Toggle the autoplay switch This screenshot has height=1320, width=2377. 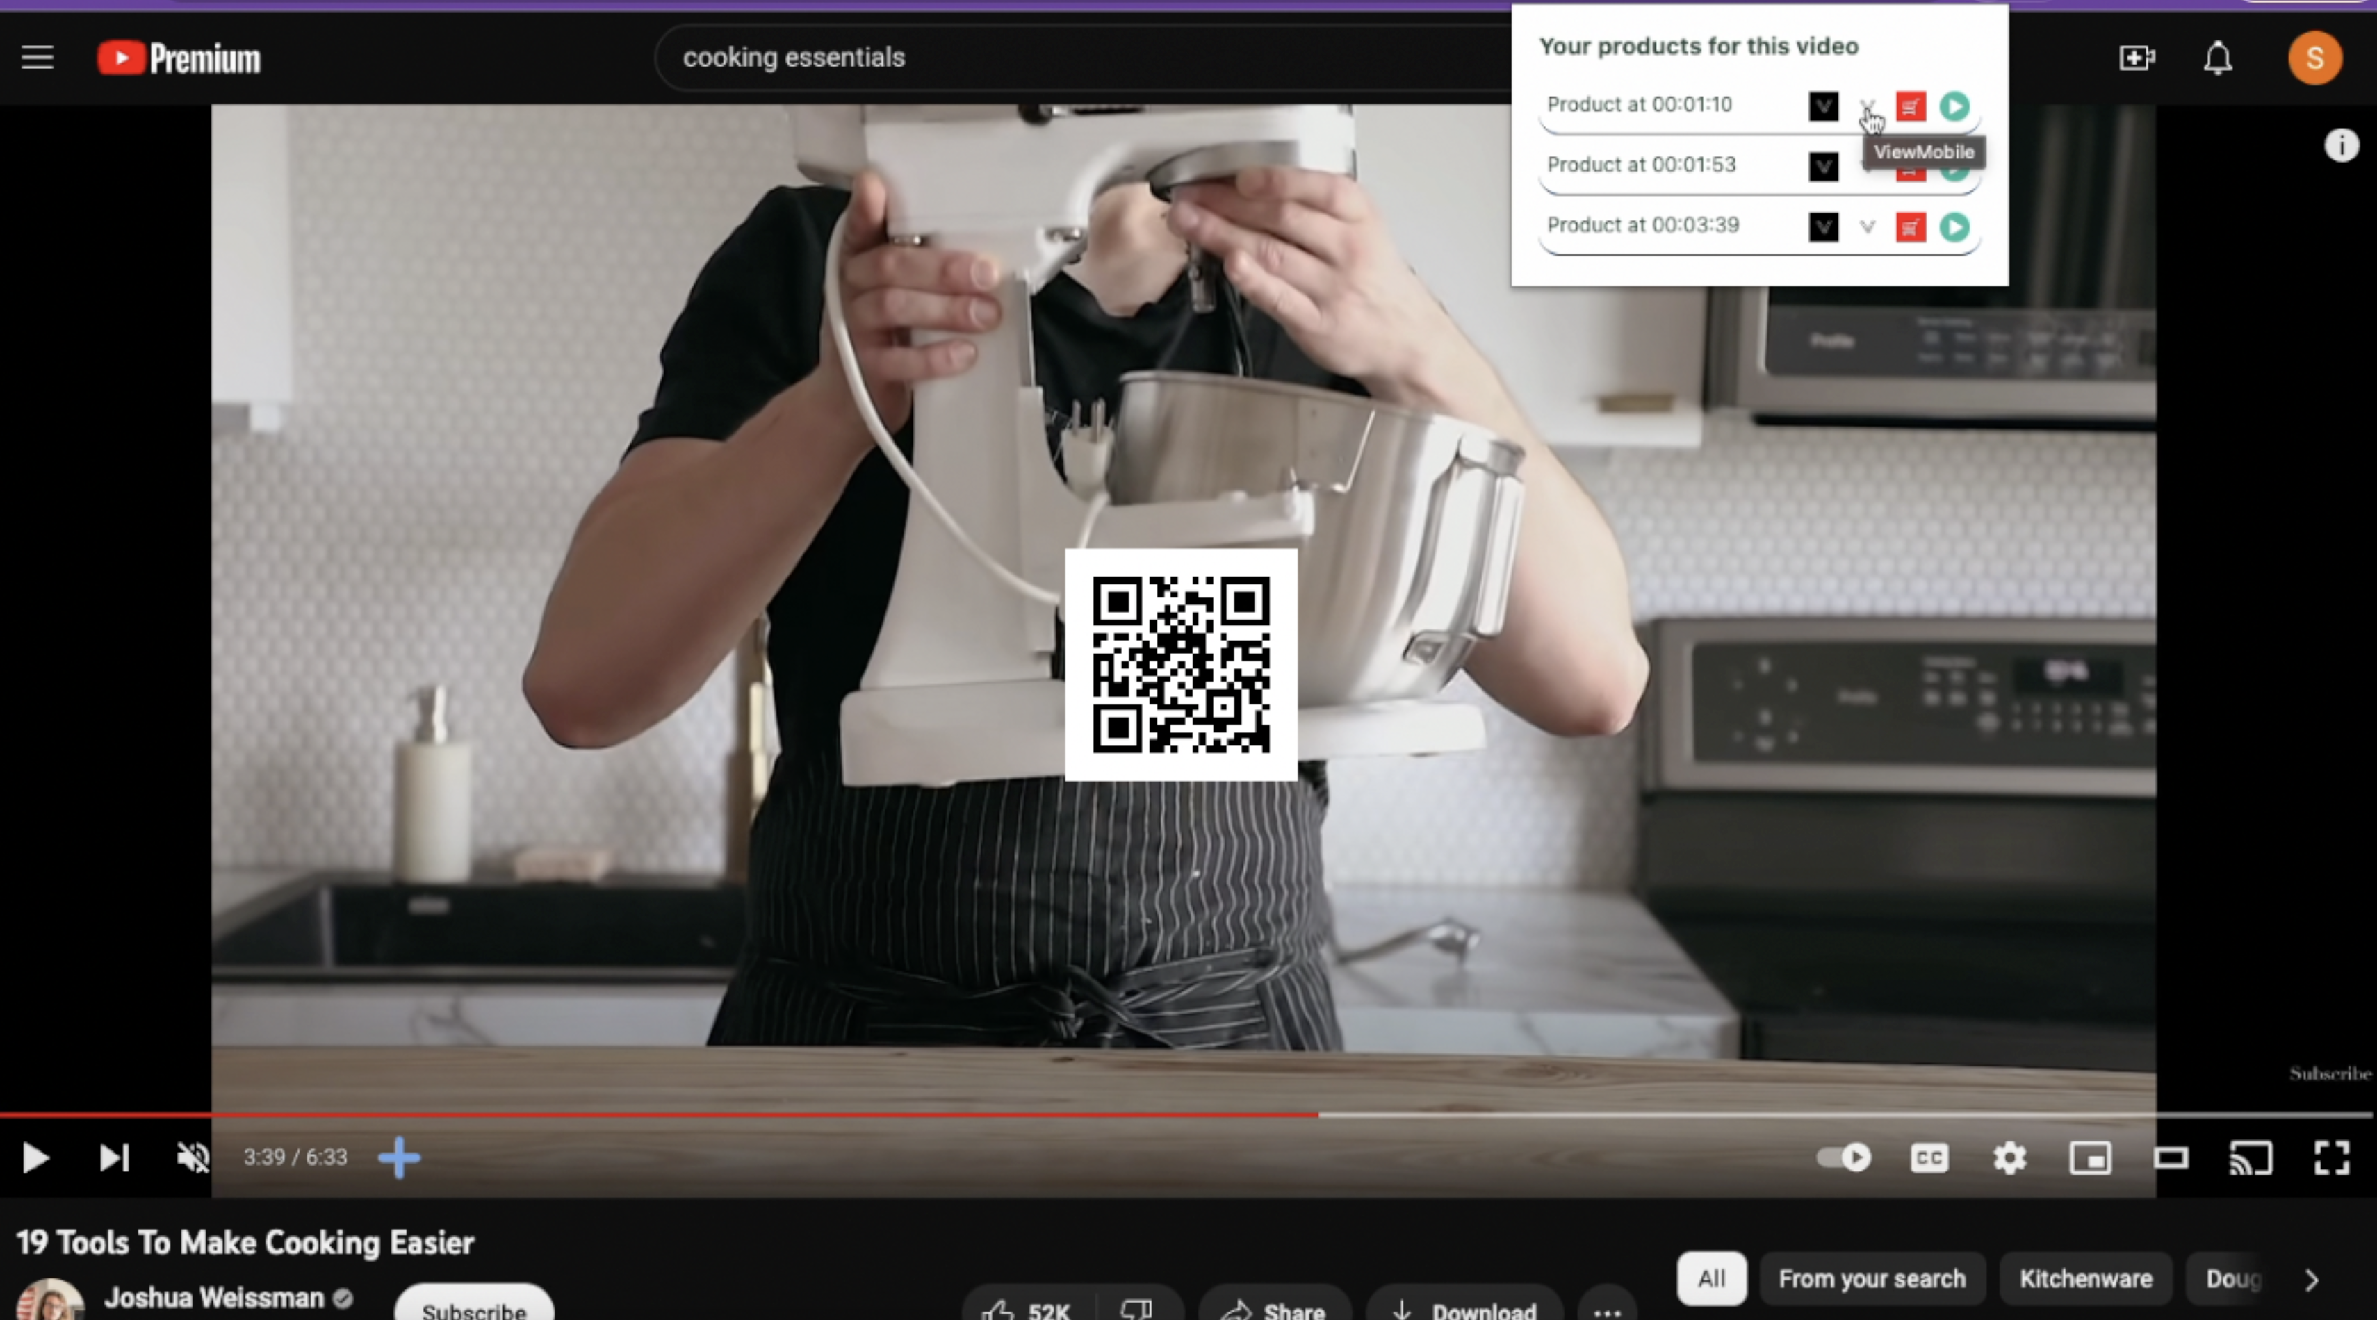point(1844,1157)
